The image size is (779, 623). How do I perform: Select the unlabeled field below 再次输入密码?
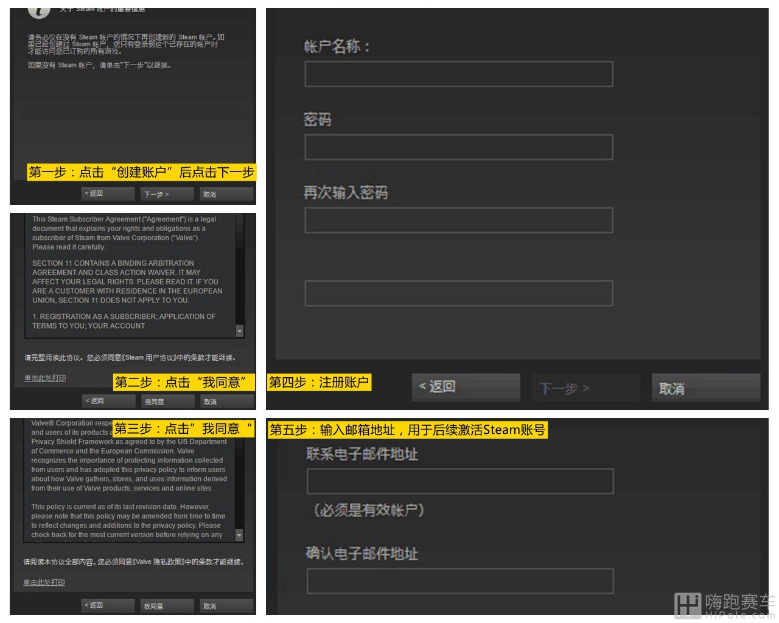pos(459,293)
